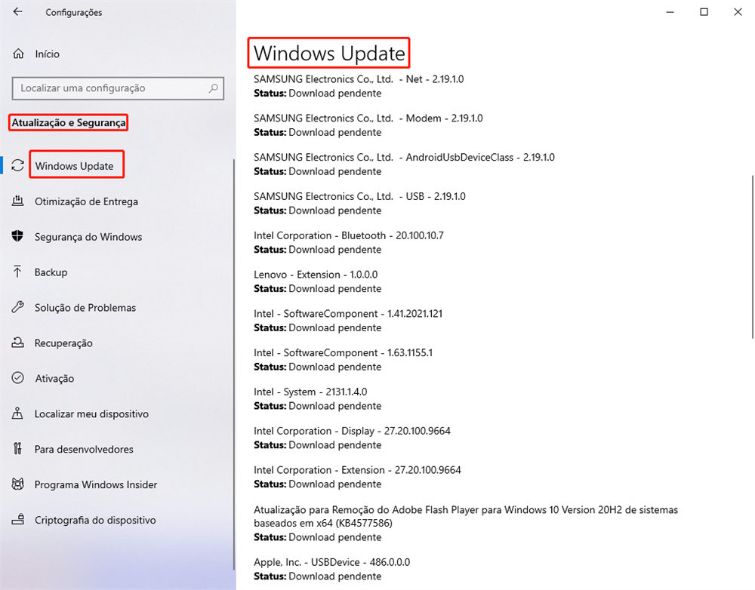755x590 pixels.
Task: Click the Ativação checkmark icon
Action: (18, 378)
